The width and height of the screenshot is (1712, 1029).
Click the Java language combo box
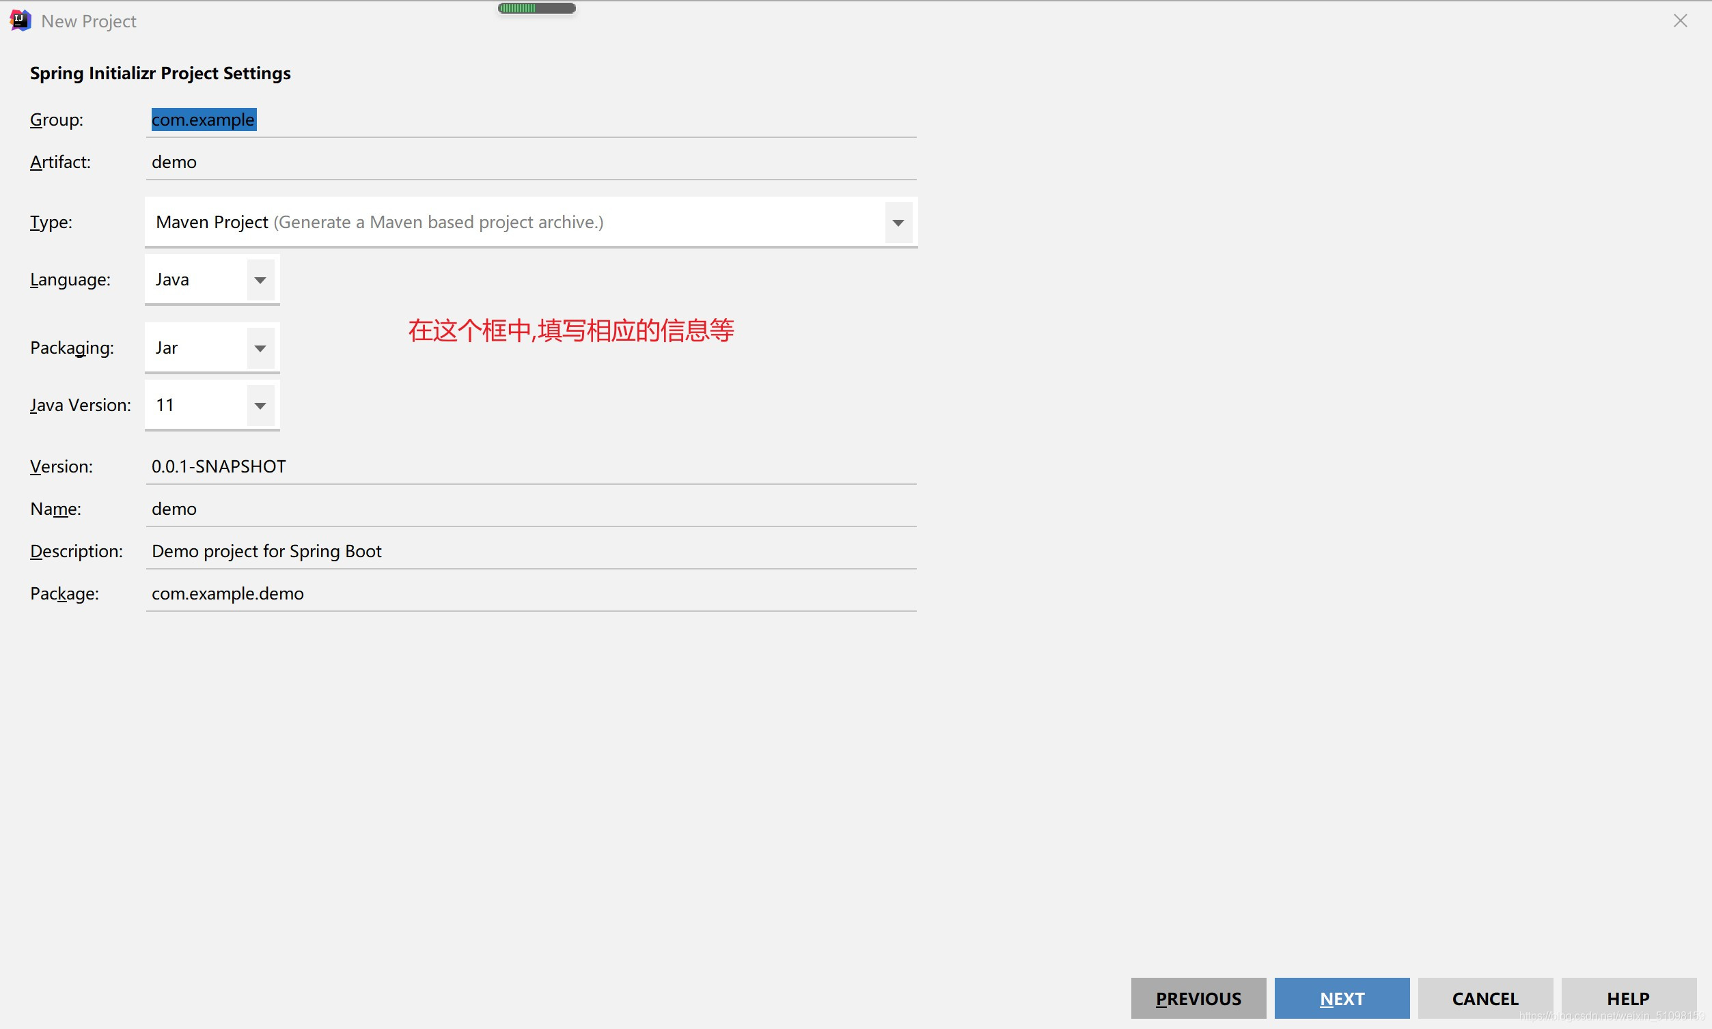[x=212, y=280]
